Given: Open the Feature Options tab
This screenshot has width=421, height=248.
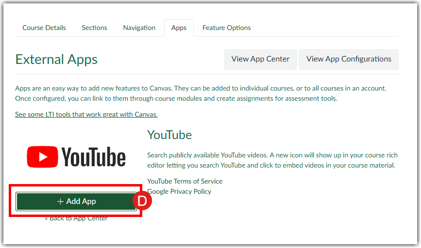Looking at the screenshot, I should pos(227,28).
